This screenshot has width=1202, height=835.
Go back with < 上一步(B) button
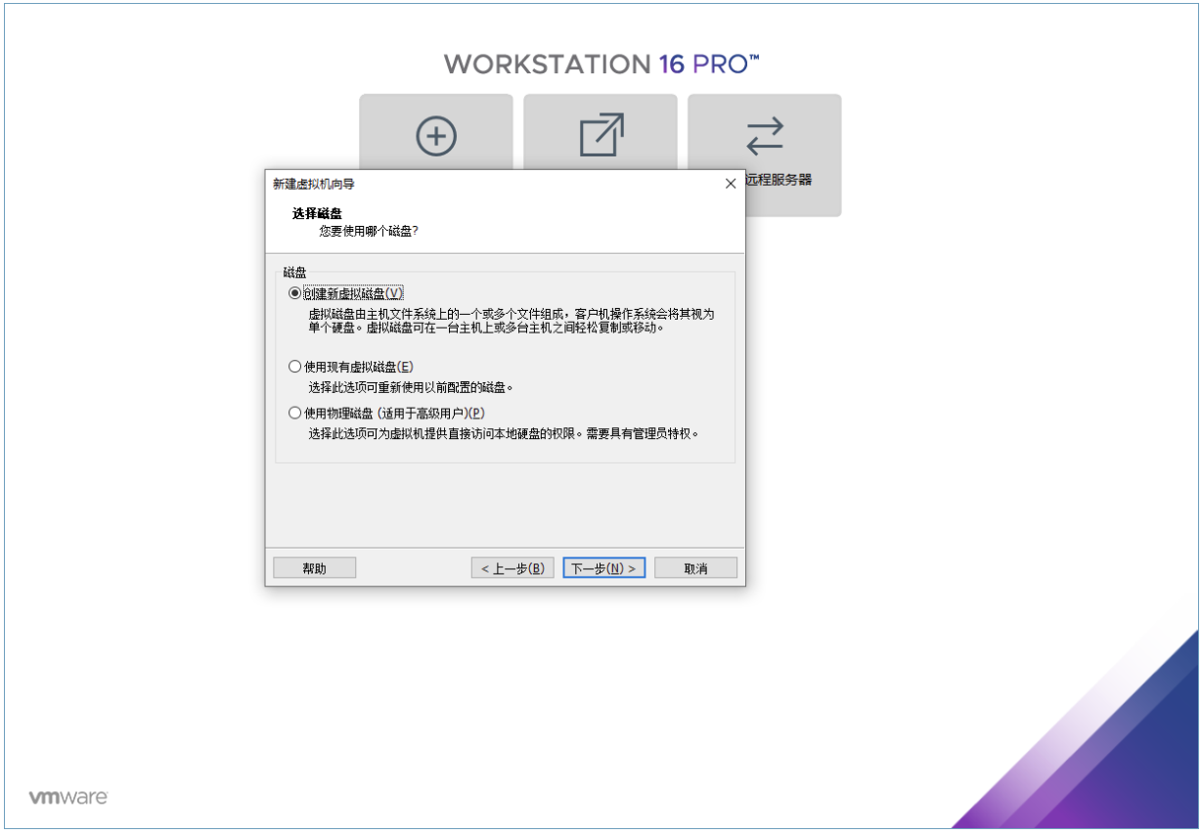513,568
